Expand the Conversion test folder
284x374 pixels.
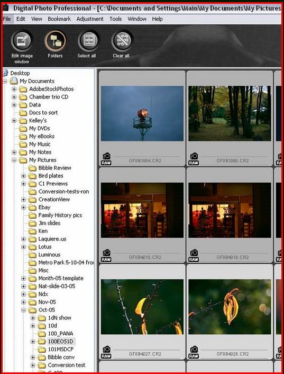[33, 366]
